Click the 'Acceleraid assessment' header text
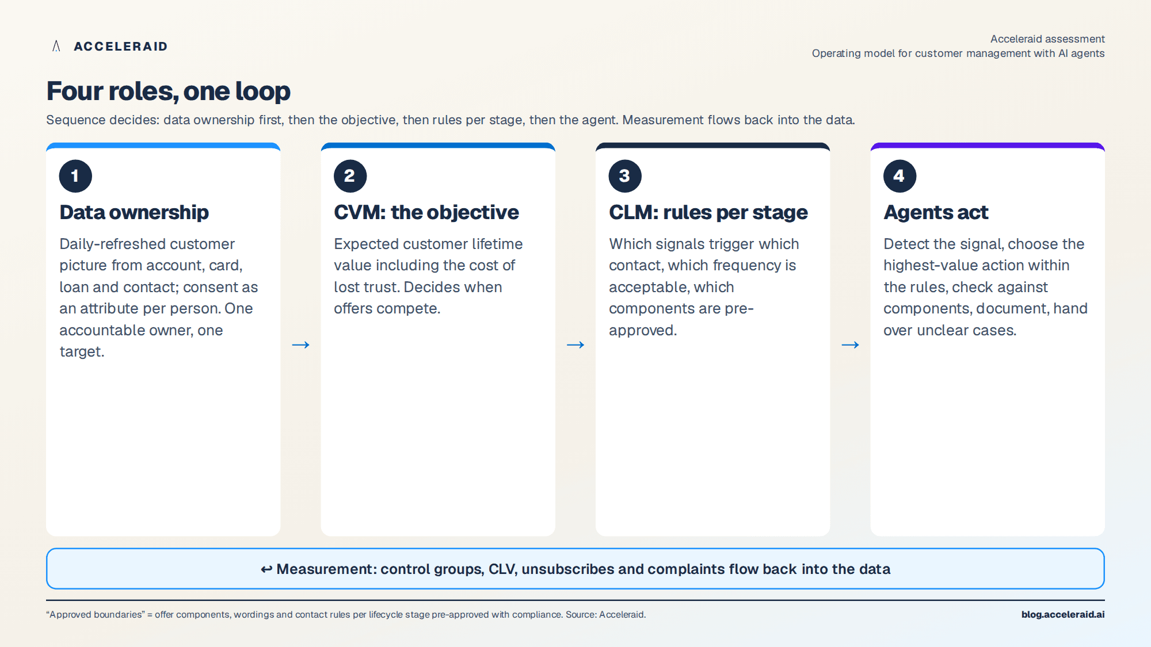The width and height of the screenshot is (1151, 647). click(x=1047, y=39)
